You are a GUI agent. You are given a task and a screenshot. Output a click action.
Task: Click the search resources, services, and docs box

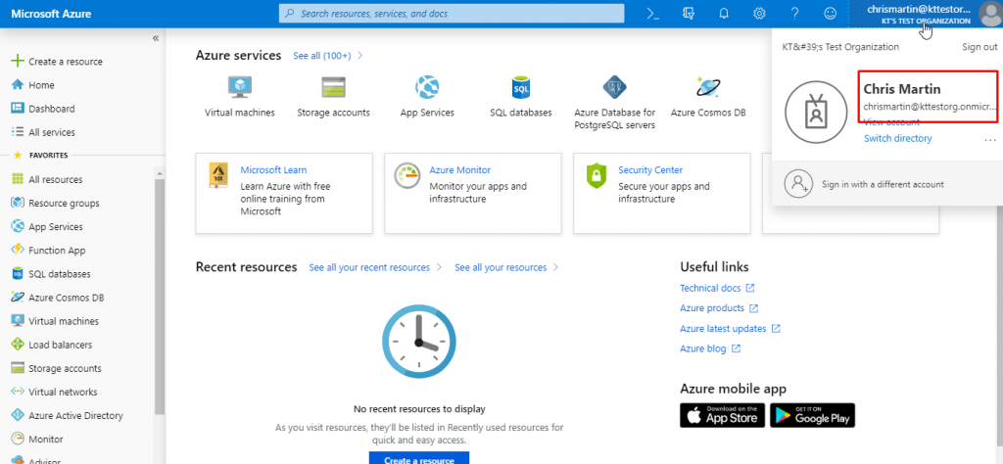point(451,14)
